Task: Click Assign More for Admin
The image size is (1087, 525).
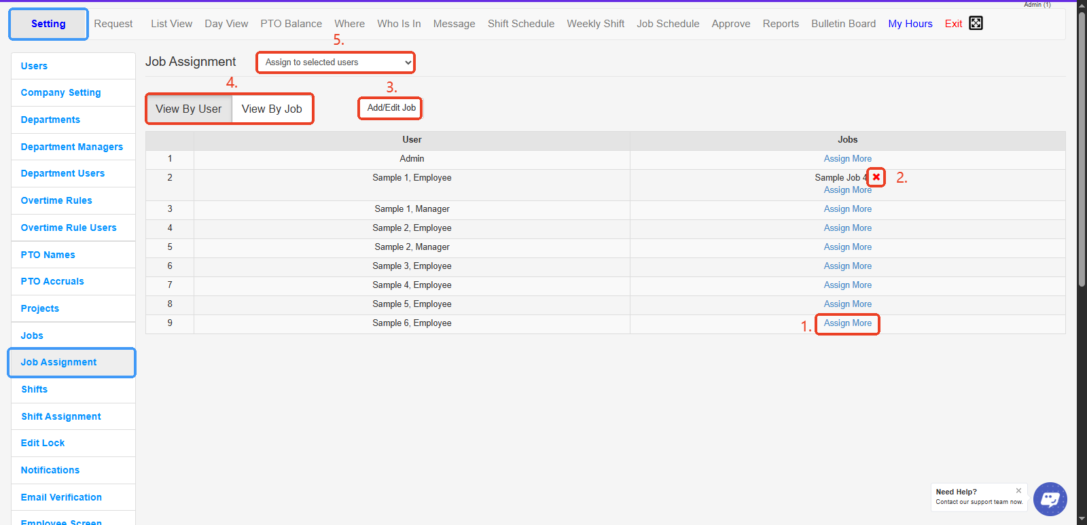Action: (x=847, y=159)
